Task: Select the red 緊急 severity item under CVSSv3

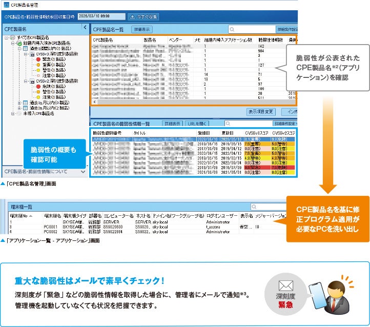Action: coord(38,59)
